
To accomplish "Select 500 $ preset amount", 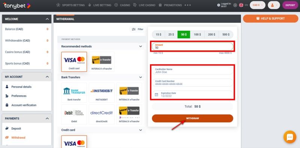I will coord(226,34).
